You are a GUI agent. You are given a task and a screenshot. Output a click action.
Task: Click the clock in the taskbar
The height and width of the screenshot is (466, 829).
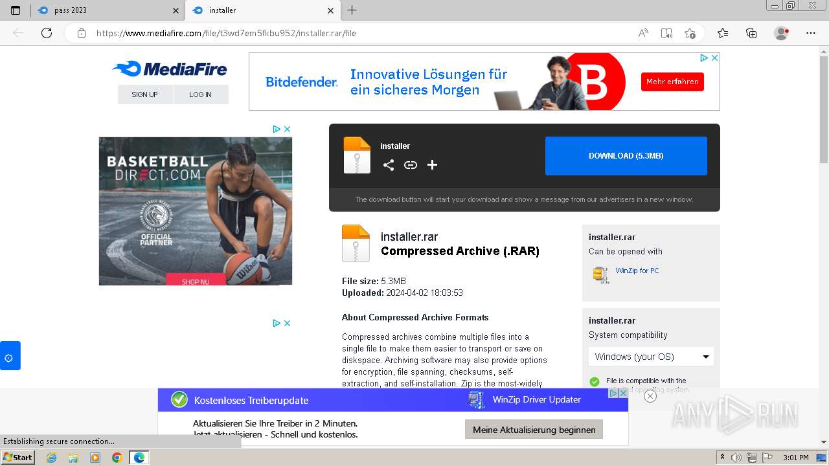795,458
